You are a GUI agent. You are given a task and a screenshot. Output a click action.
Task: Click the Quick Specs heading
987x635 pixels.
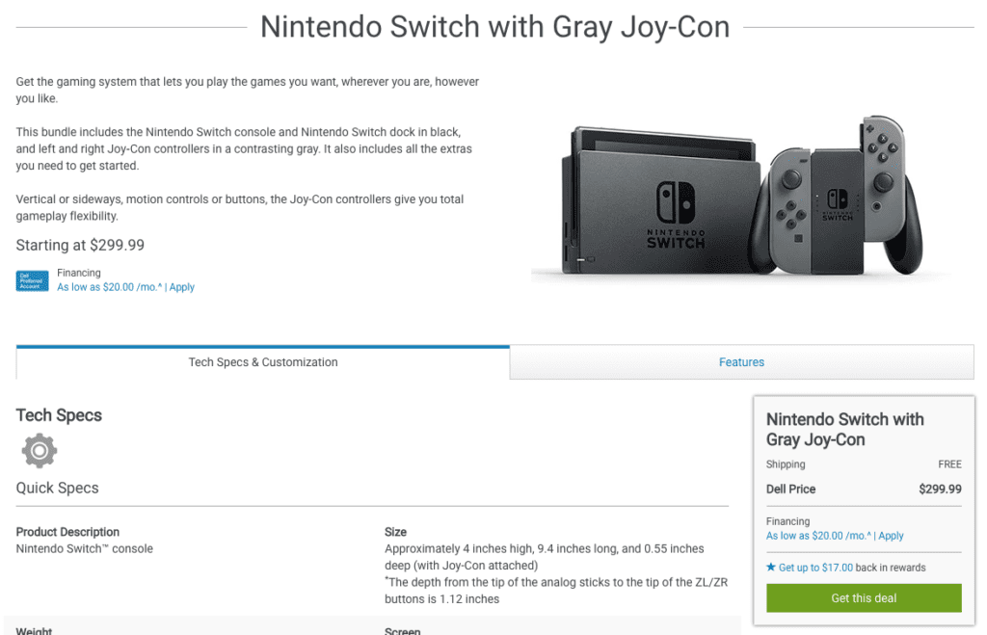(x=57, y=488)
